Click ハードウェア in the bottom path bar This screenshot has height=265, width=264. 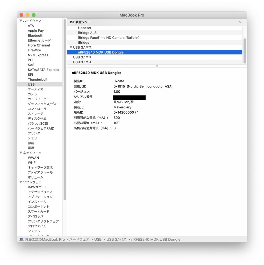[x=79, y=239]
